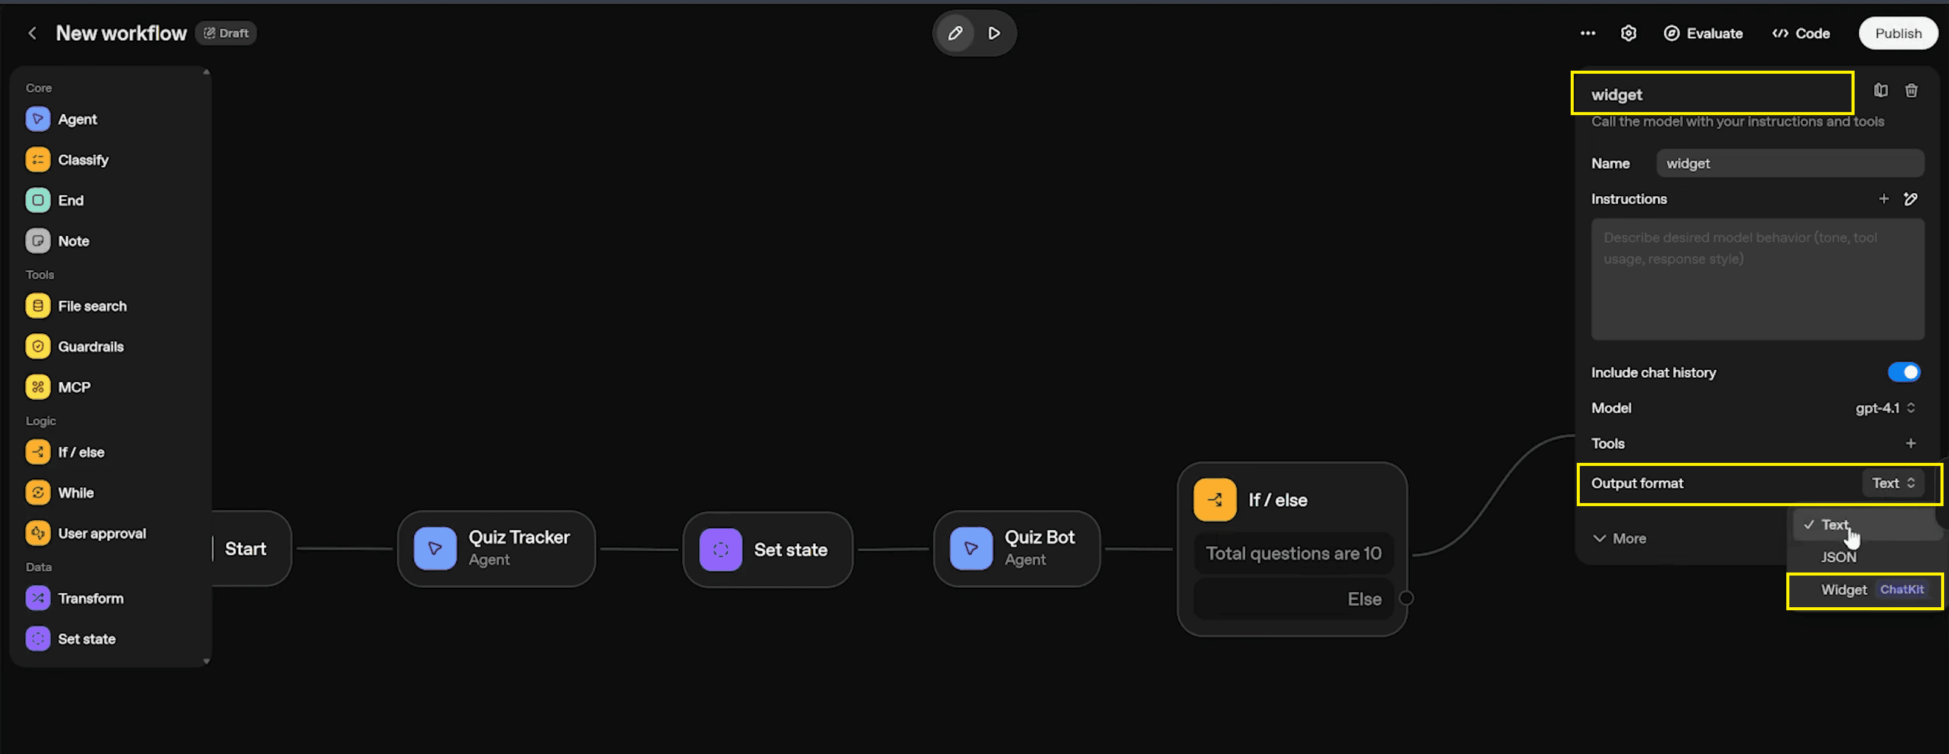This screenshot has height=754, width=1949.
Task: Switch to the Code view
Action: tap(1802, 33)
